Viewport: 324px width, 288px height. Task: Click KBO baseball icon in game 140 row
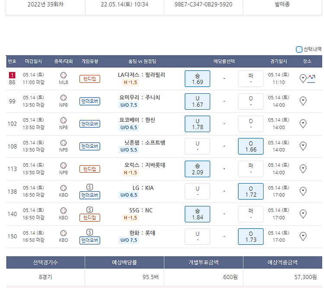(64, 210)
